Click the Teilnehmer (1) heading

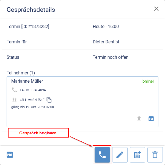tap(21, 73)
